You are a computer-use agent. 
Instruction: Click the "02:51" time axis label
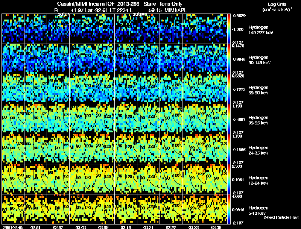(35, 227)
